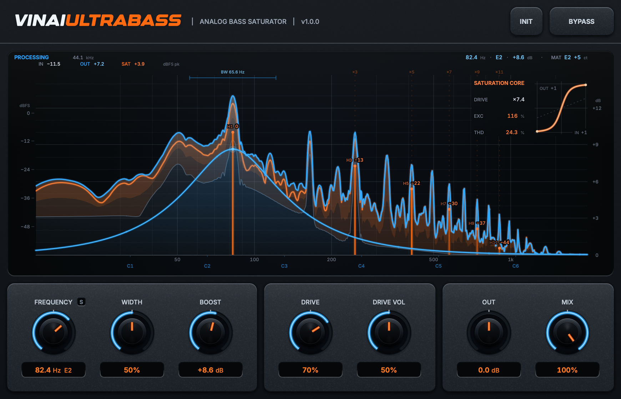
Task: Click the EXC 116 % readout
Action: [x=499, y=116]
